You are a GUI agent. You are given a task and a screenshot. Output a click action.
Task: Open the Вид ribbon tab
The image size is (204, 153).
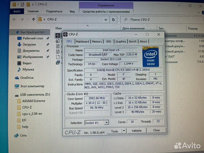(72, 11)
